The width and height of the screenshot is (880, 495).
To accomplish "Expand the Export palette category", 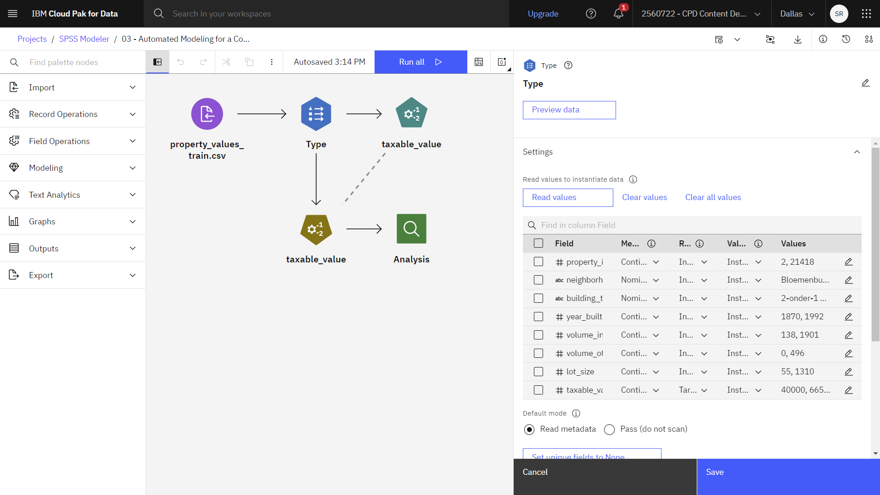I will (73, 275).
